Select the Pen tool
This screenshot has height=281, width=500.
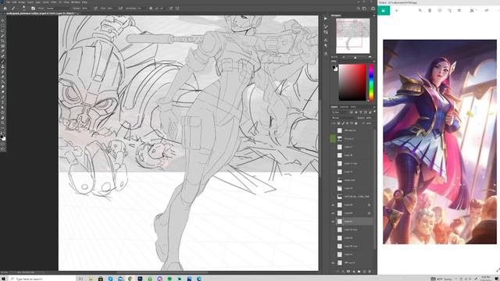click(3, 97)
